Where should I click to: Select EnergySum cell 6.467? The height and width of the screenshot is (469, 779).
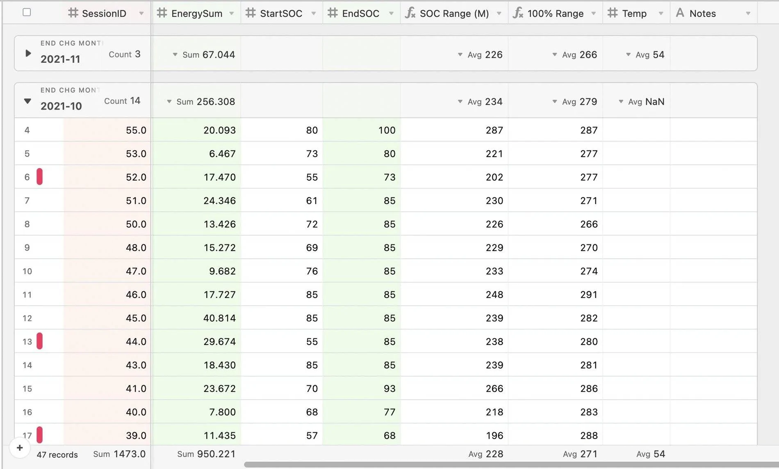pyautogui.click(x=196, y=153)
